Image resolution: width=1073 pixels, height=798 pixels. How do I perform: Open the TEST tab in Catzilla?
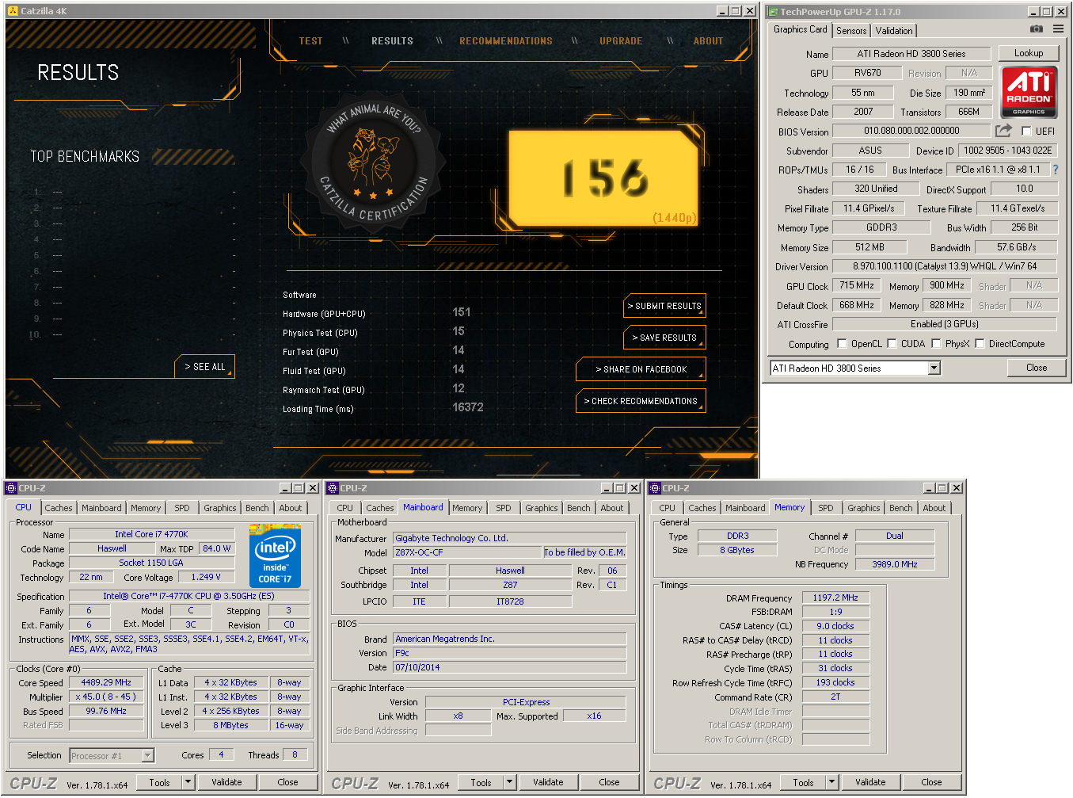(310, 41)
